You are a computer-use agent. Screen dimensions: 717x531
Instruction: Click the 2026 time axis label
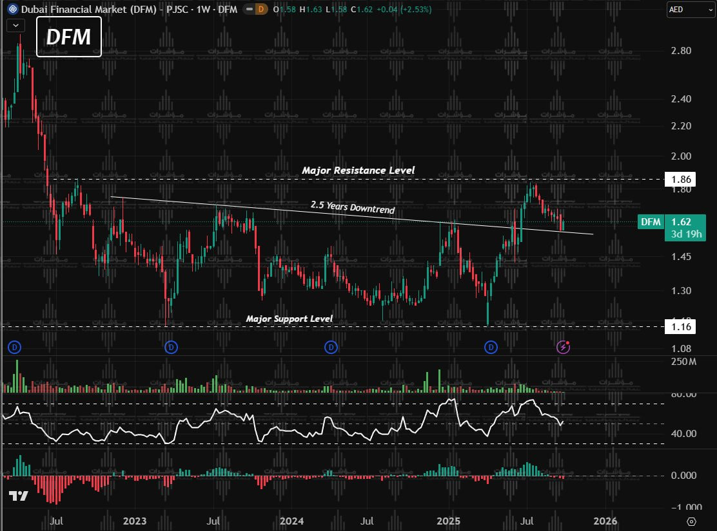pyautogui.click(x=605, y=521)
